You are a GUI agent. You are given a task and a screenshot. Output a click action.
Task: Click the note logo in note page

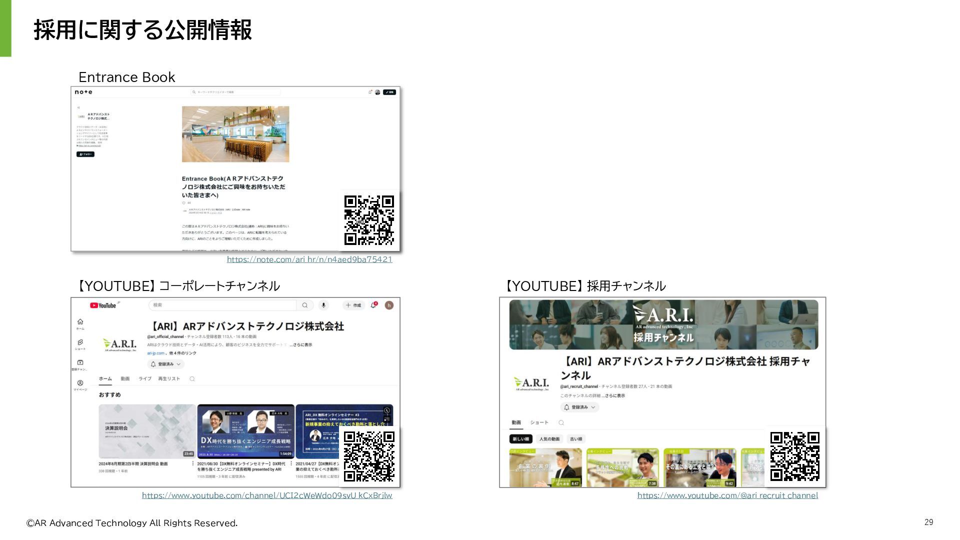tap(83, 92)
